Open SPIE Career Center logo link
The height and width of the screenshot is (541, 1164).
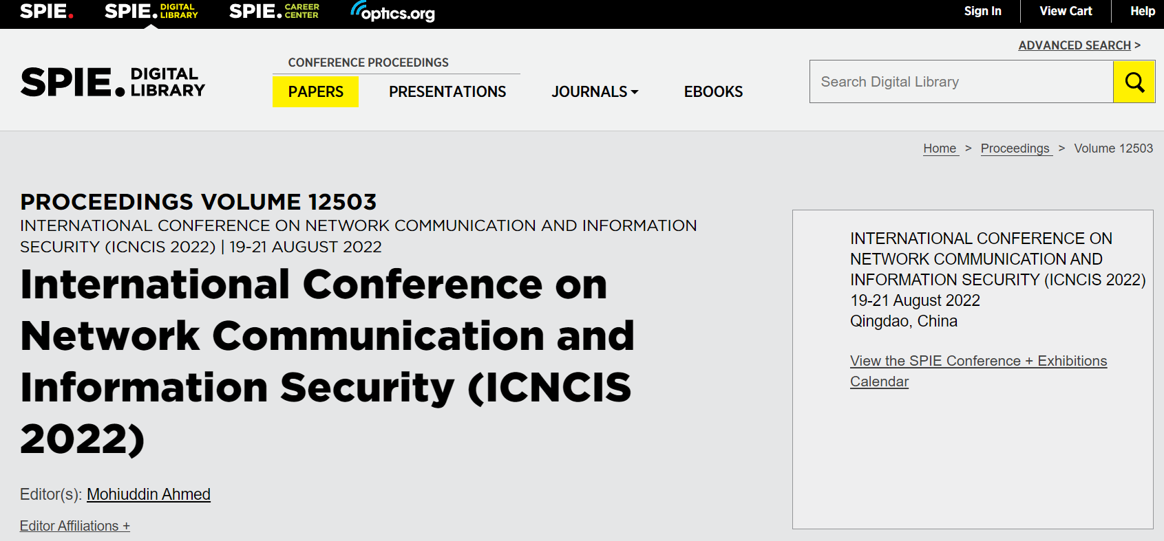274,11
